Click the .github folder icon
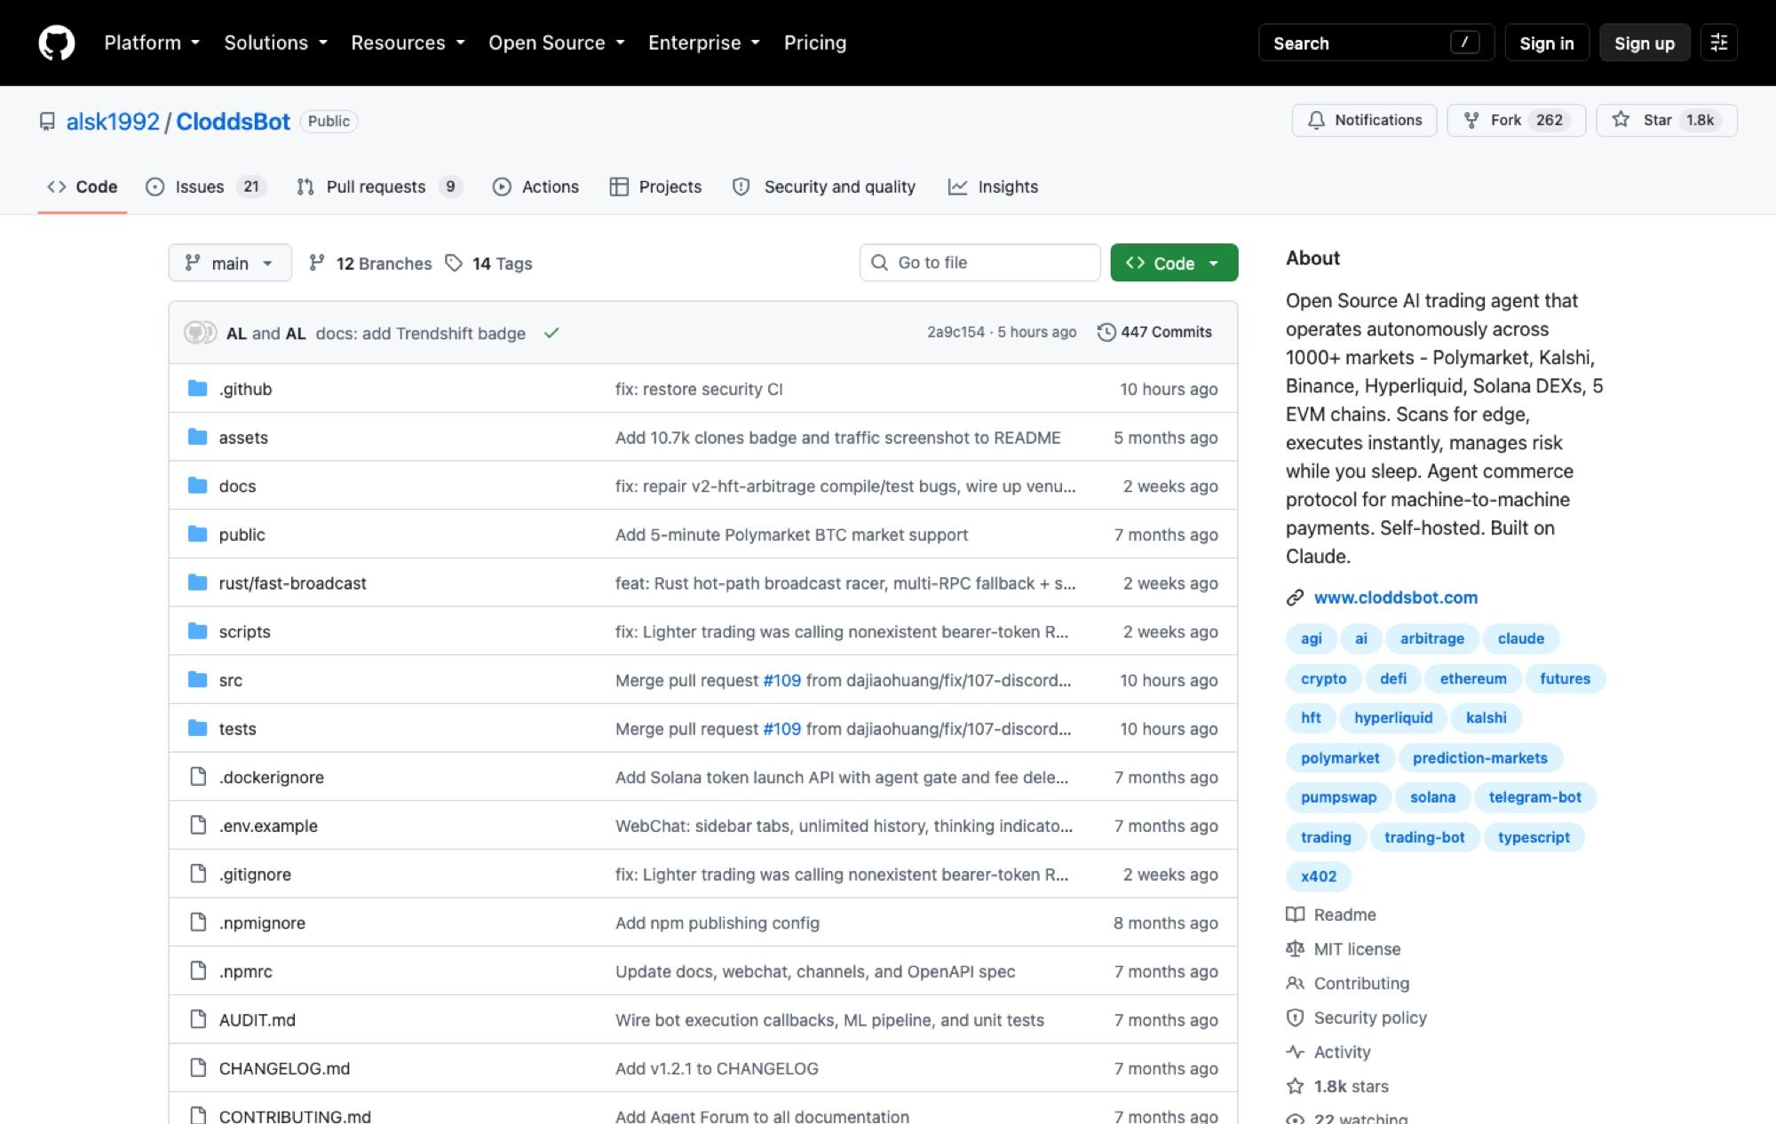 (198, 389)
